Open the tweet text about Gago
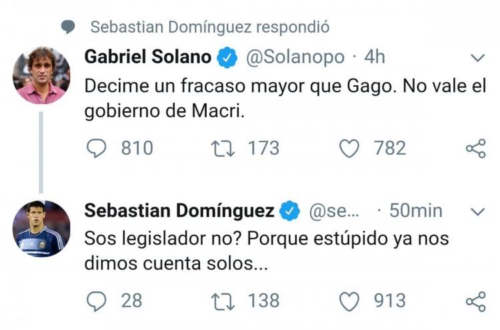The image size is (500, 330). 285,99
